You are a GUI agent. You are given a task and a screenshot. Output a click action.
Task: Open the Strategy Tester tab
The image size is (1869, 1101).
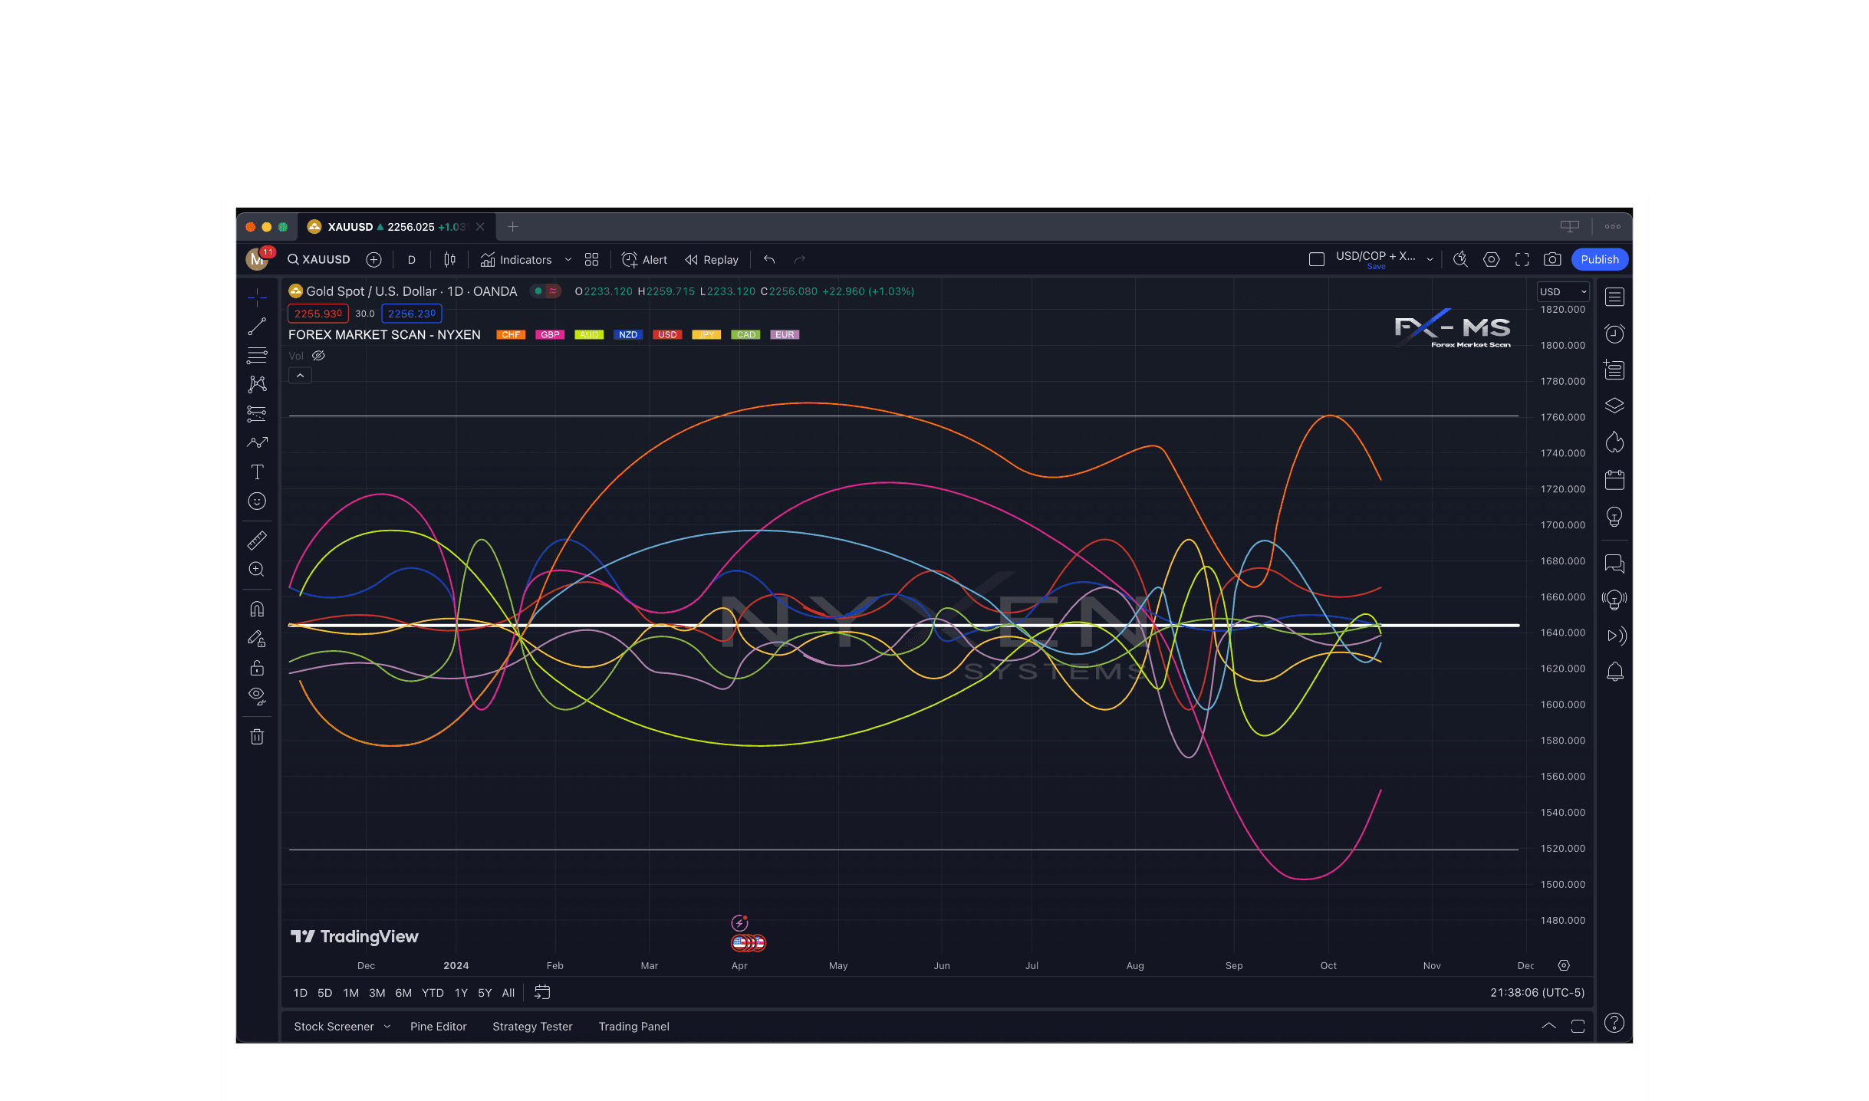(532, 1027)
